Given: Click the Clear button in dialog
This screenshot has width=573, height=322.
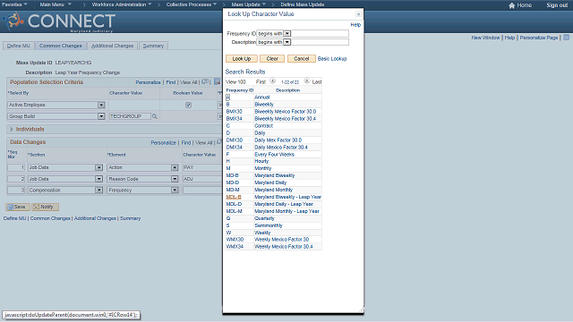Looking at the screenshot, I should tap(272, 59).
